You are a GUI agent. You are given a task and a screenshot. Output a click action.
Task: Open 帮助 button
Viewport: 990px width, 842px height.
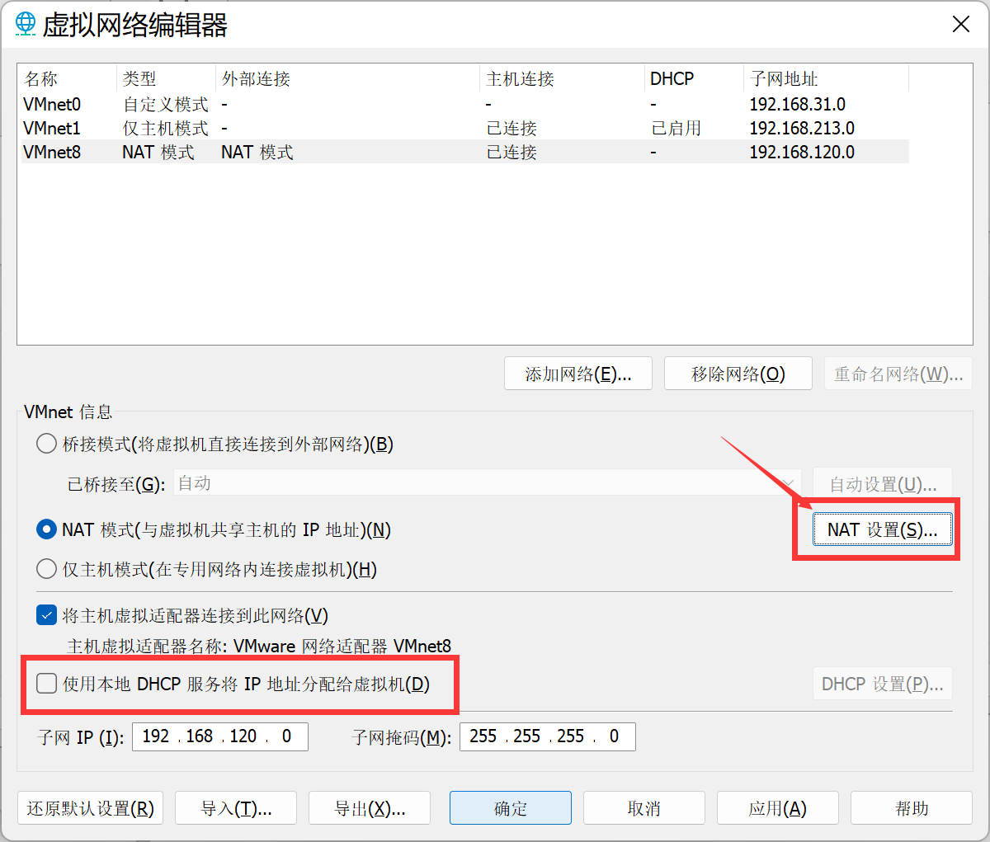[912, 808]
